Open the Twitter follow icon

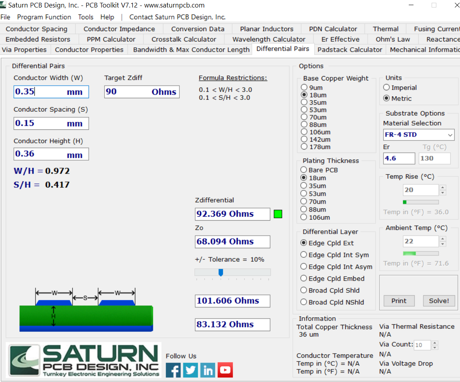click(190, 370)
